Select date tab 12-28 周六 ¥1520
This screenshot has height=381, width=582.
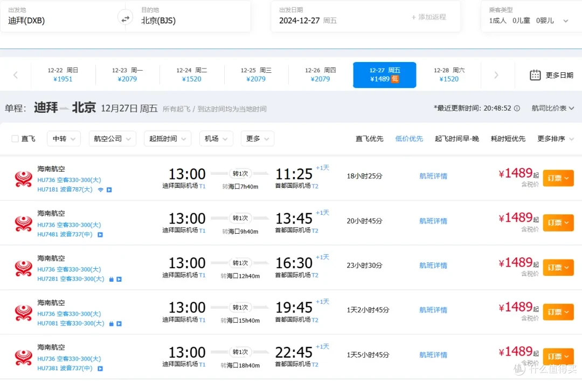[449, 74]
